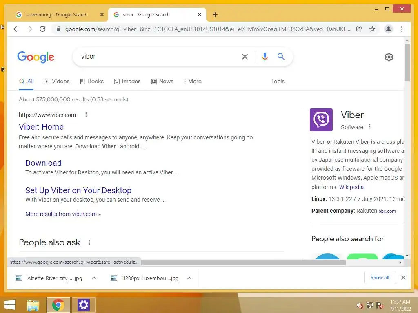
Task: Switch to News results
Action: 162,81
